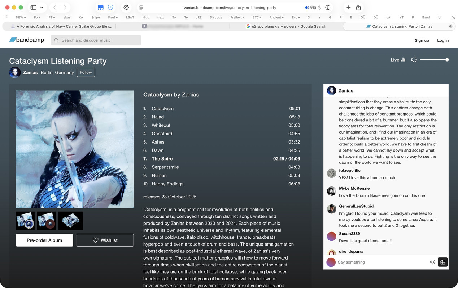458x288 pixels.
Task: Mute audio via address bar speaker icon
Action: (x=306, y=8)
